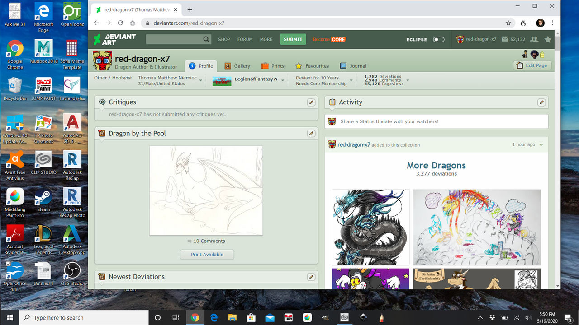Open the FORUM menu in the top bar
Image resolution: width=579 pixels, height=325 pixels.
pyautogui.click(x=245, y=39)
